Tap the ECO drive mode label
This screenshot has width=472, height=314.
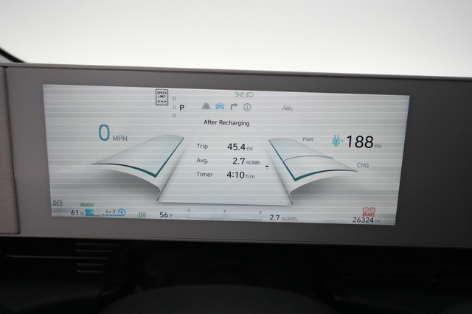(142, 214)
